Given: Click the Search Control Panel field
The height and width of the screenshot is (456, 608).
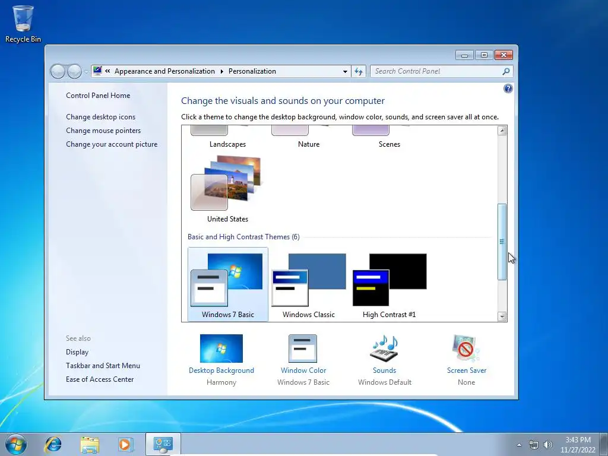Looking at the screenshot, I should pos(442,71).
